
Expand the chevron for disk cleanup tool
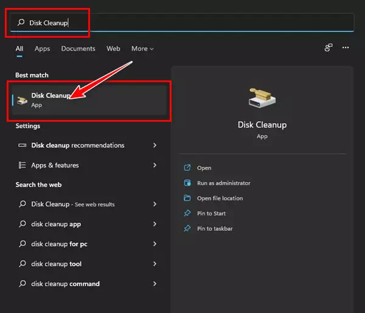point(155,264)
